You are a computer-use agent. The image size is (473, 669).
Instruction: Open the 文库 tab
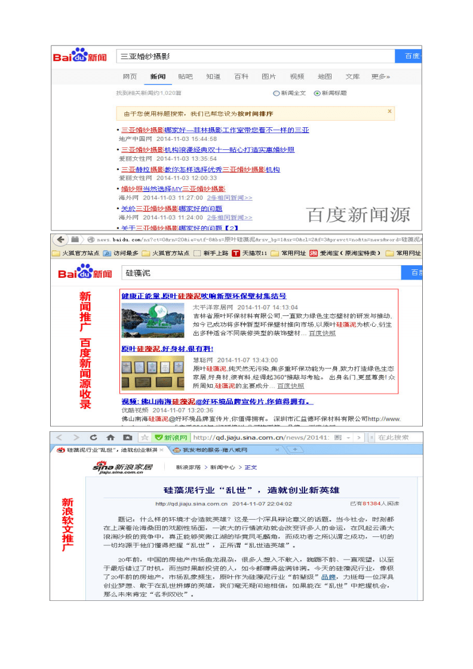[352, 77]
